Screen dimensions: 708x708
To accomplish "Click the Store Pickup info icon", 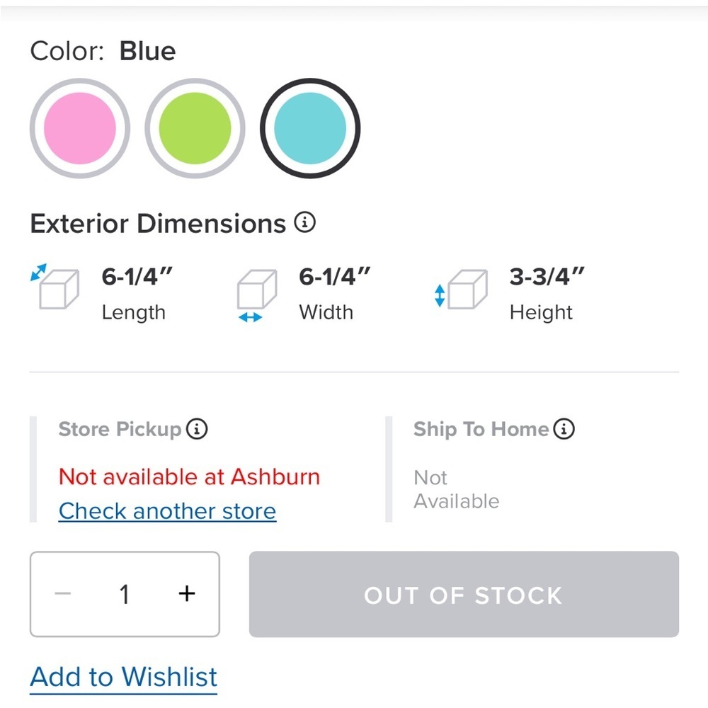I will pos(197,429).
